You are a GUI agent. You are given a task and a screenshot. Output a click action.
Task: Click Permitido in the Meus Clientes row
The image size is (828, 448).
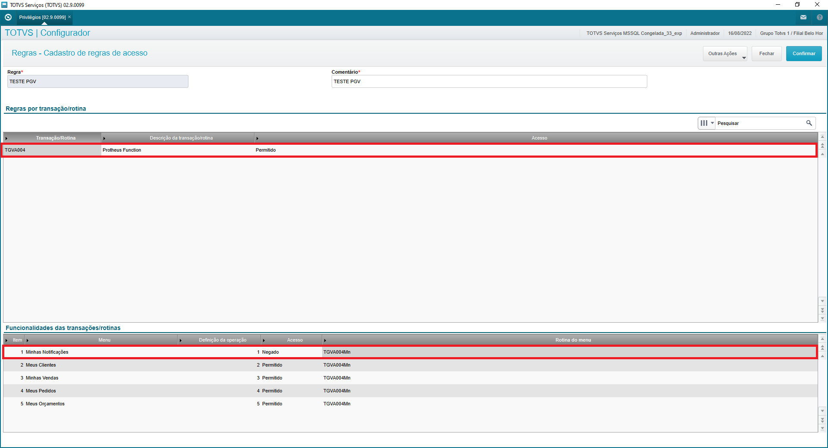click(x=272, y=365)
